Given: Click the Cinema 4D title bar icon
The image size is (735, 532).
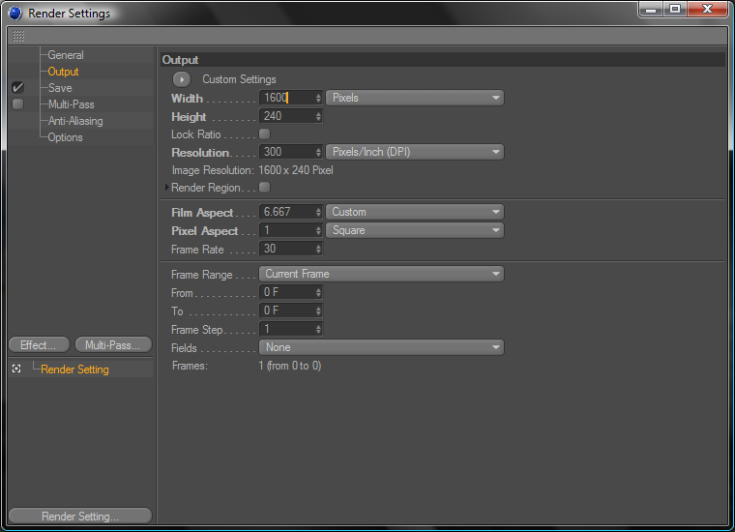Looking at the screenshot, I should pos(15,14).
